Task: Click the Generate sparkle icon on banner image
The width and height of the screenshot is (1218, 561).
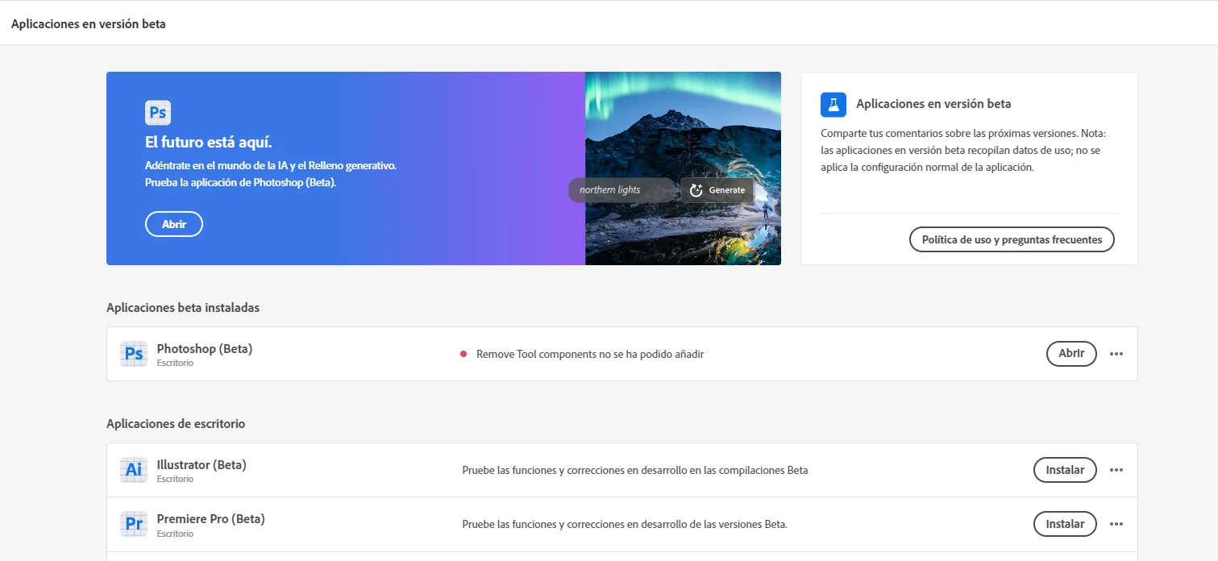Action: coord(696,190)
